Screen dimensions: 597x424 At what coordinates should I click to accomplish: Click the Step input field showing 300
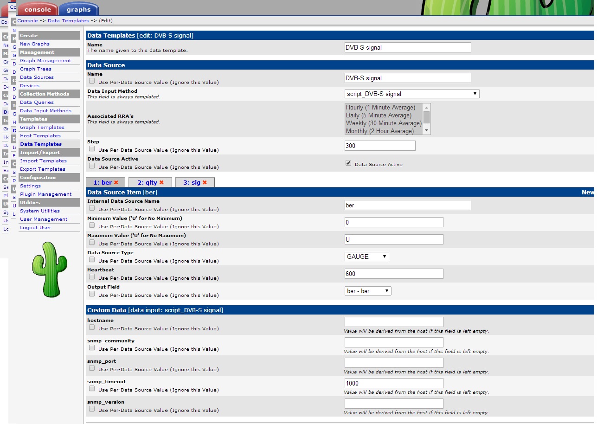380,146
